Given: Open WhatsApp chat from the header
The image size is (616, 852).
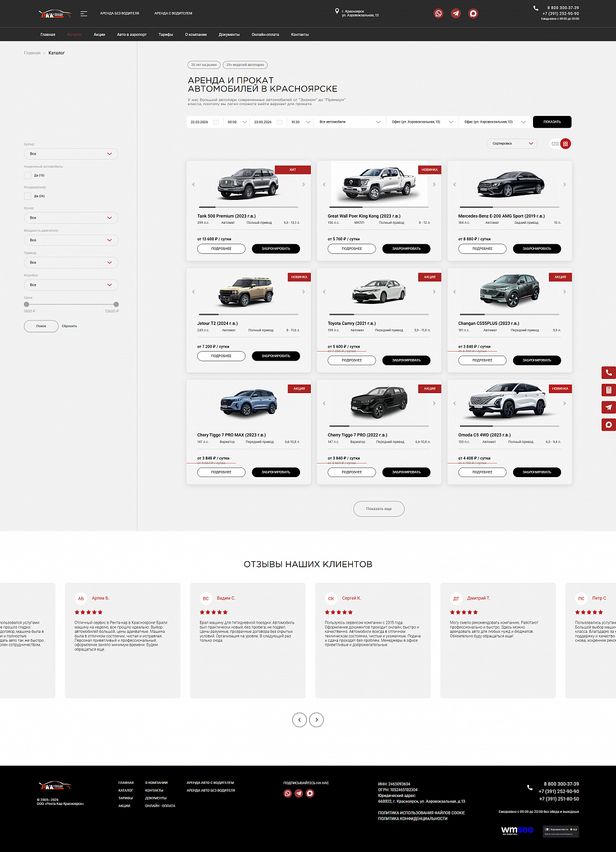Looking at the screenshot, I should 439,13.
